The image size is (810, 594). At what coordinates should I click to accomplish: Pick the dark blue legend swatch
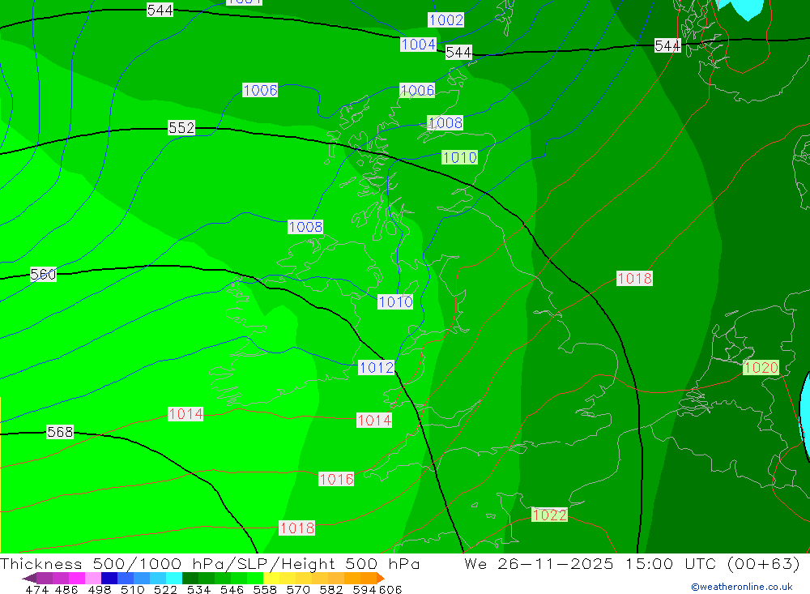109,578
